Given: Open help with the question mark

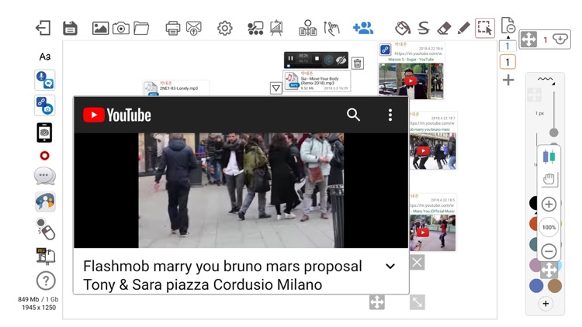Looking at the screenshot, I should click(46, 281).
